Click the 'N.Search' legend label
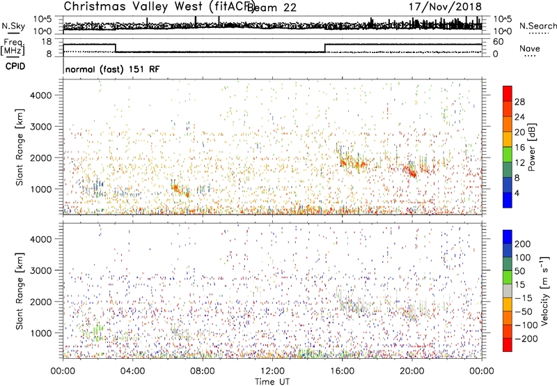This screenshot has width=557, height=386. [538, 26]
